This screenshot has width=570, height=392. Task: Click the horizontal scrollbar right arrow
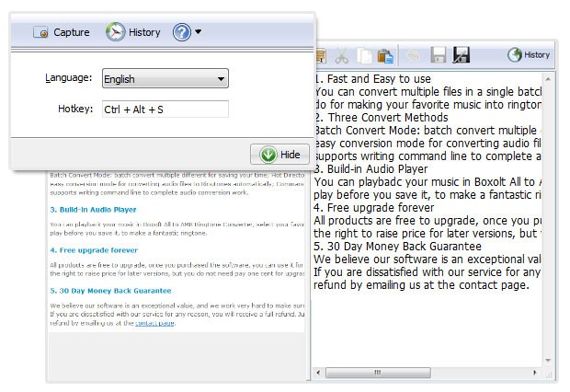point(536,373)
